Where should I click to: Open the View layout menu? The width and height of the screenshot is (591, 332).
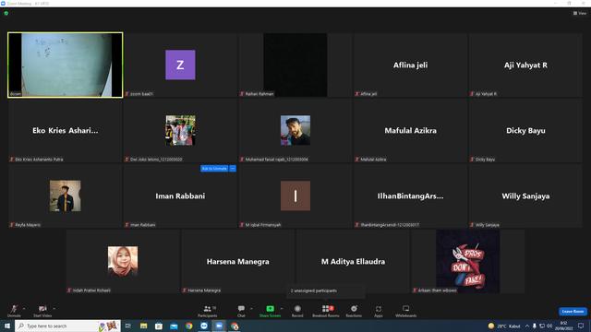580,13
